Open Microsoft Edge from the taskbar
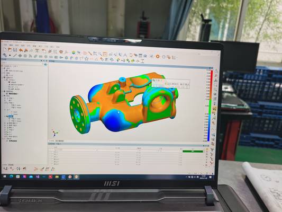The height and width of the screenshot is (212, 282). (11, 176)
